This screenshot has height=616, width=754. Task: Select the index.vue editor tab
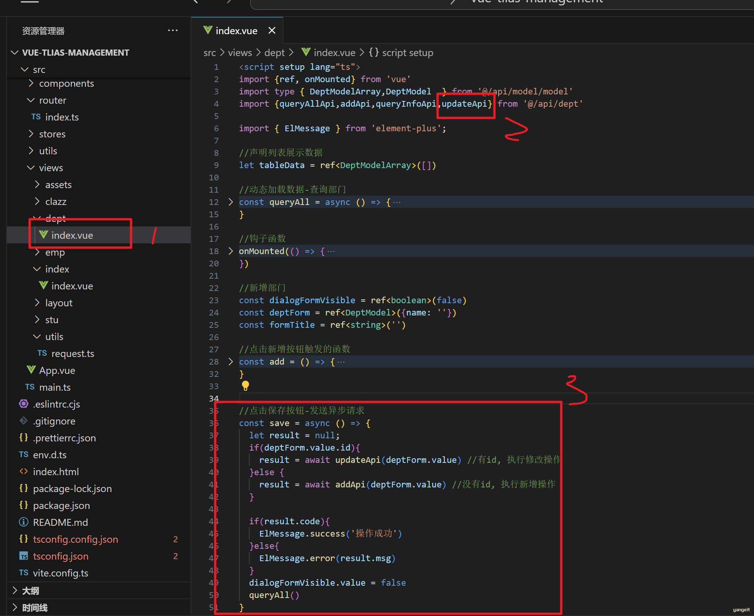point(237,31)
